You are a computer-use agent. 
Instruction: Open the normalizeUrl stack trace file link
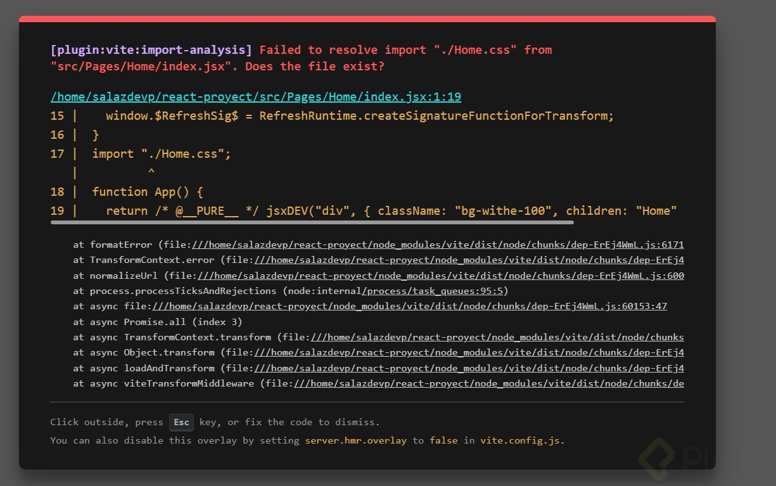[x=440, y=276]
